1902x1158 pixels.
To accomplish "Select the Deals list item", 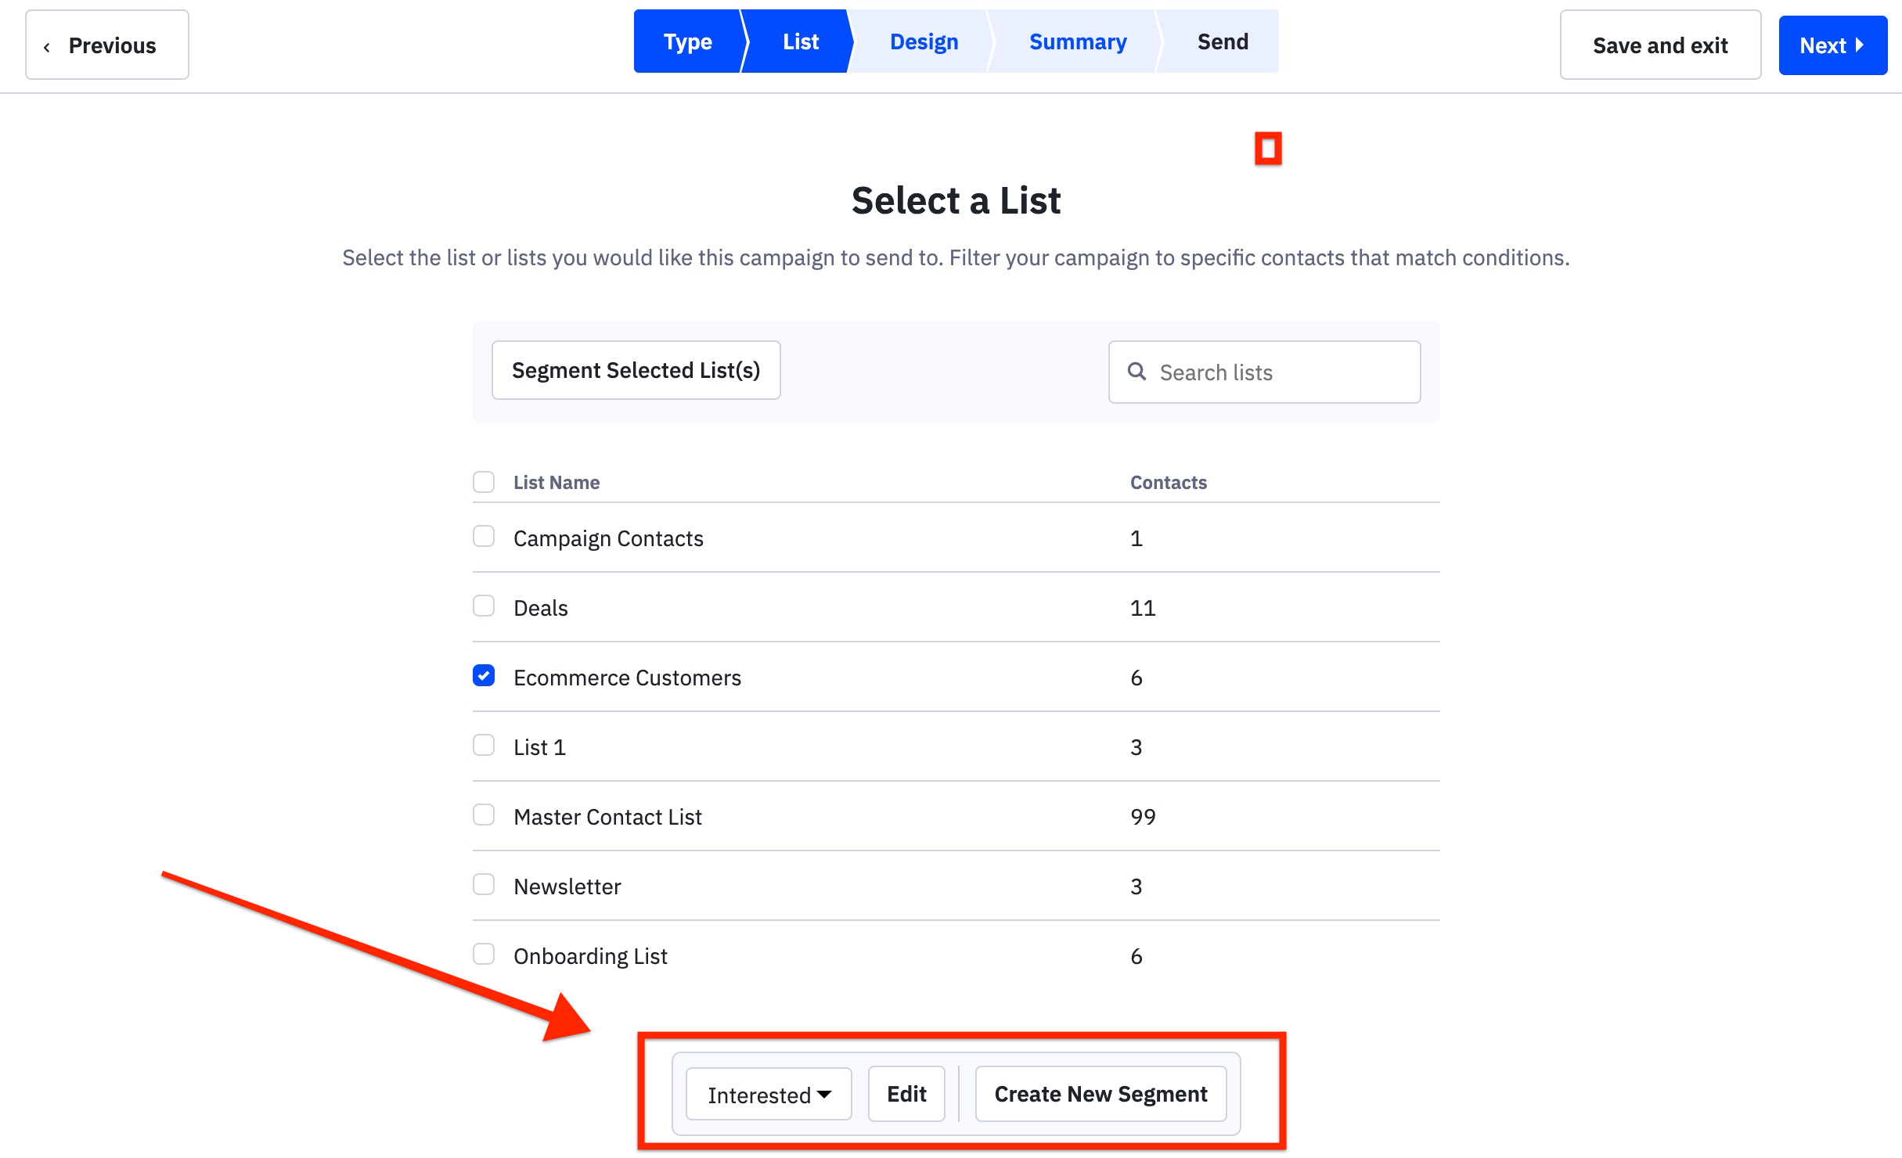I will click(x=484, y=606).
